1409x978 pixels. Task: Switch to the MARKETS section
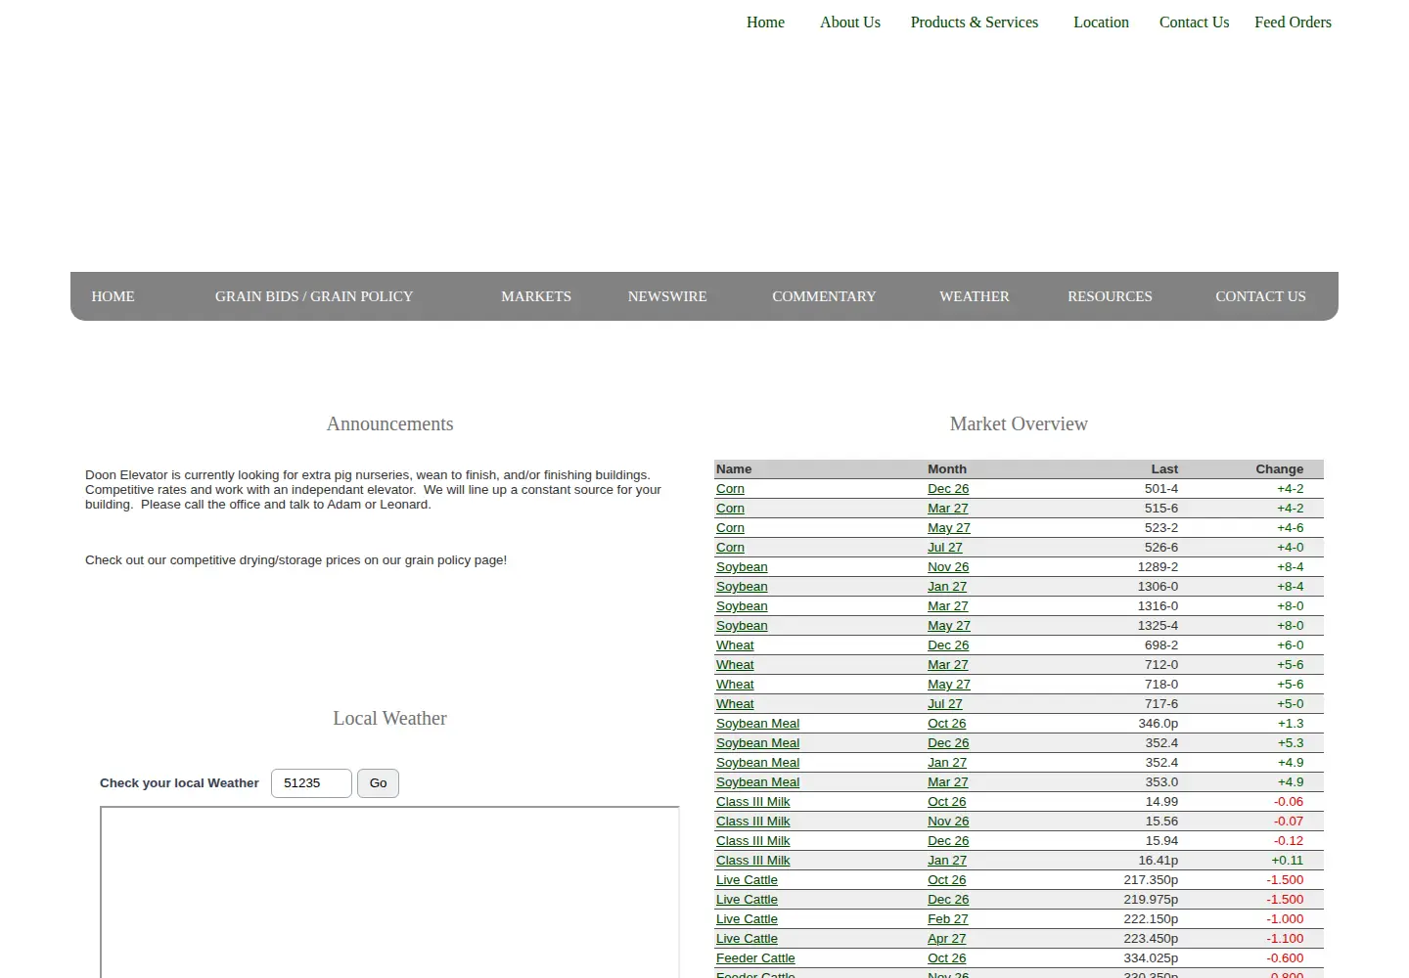coord(536,296)
